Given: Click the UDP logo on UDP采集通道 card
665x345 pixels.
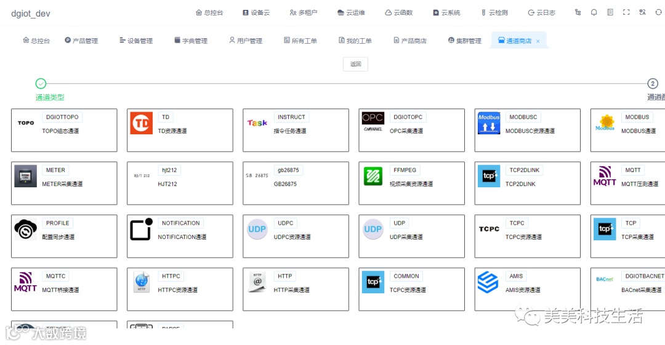Looking at the screenshot, I should (x=373, y=229).
